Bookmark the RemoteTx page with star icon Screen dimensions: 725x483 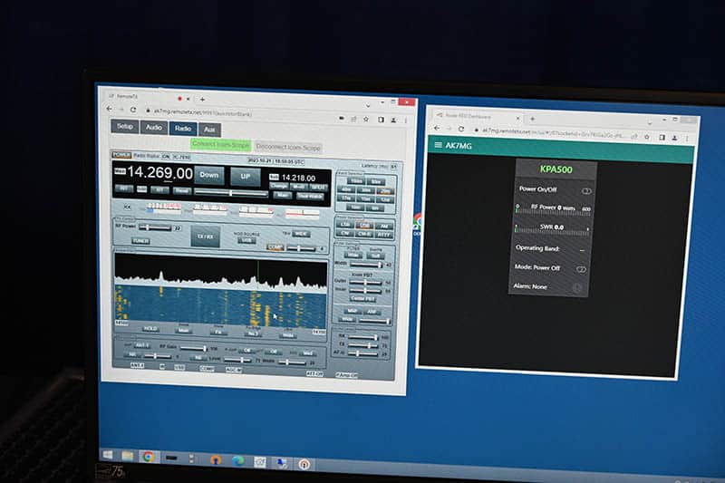[366, 120]
